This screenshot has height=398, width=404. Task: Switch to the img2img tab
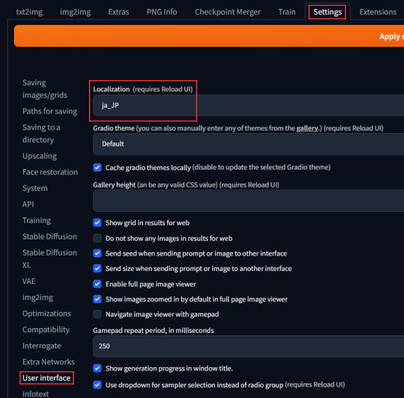click(x=75, y=12)
